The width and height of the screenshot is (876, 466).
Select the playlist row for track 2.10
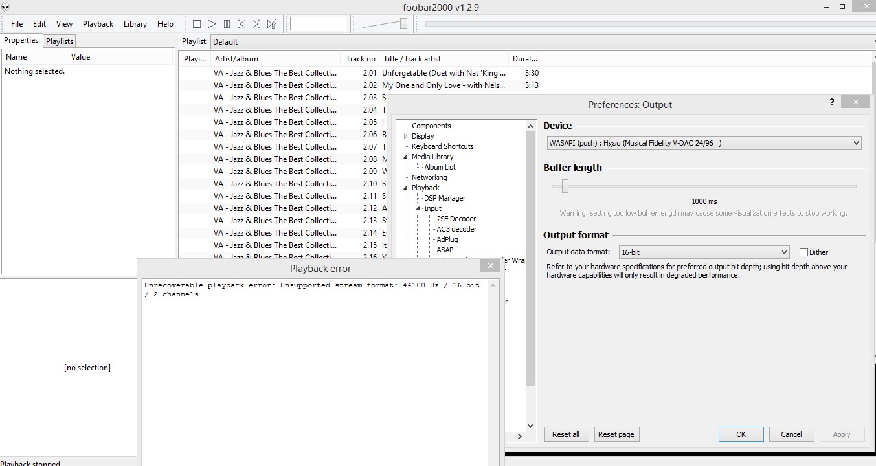click(x=282, y=184)
